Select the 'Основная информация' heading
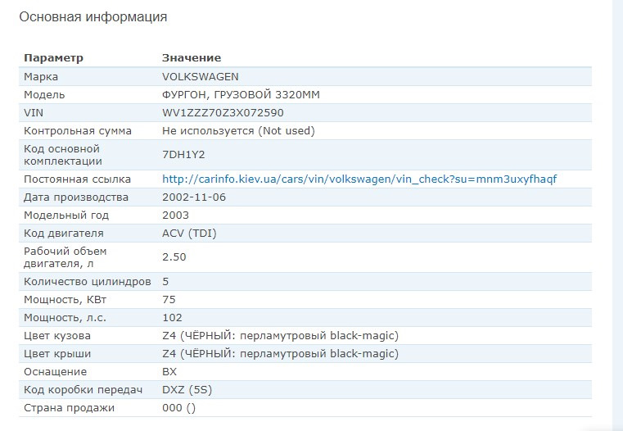Screen dimensions: 623x431 pyautogui.click(x=93, y=17)
